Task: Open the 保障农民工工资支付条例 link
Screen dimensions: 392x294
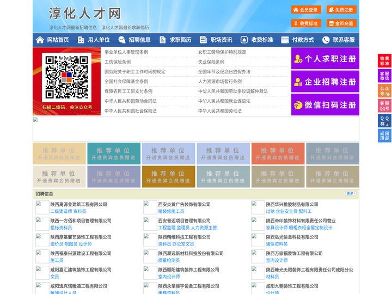Action: click(128, 91)
